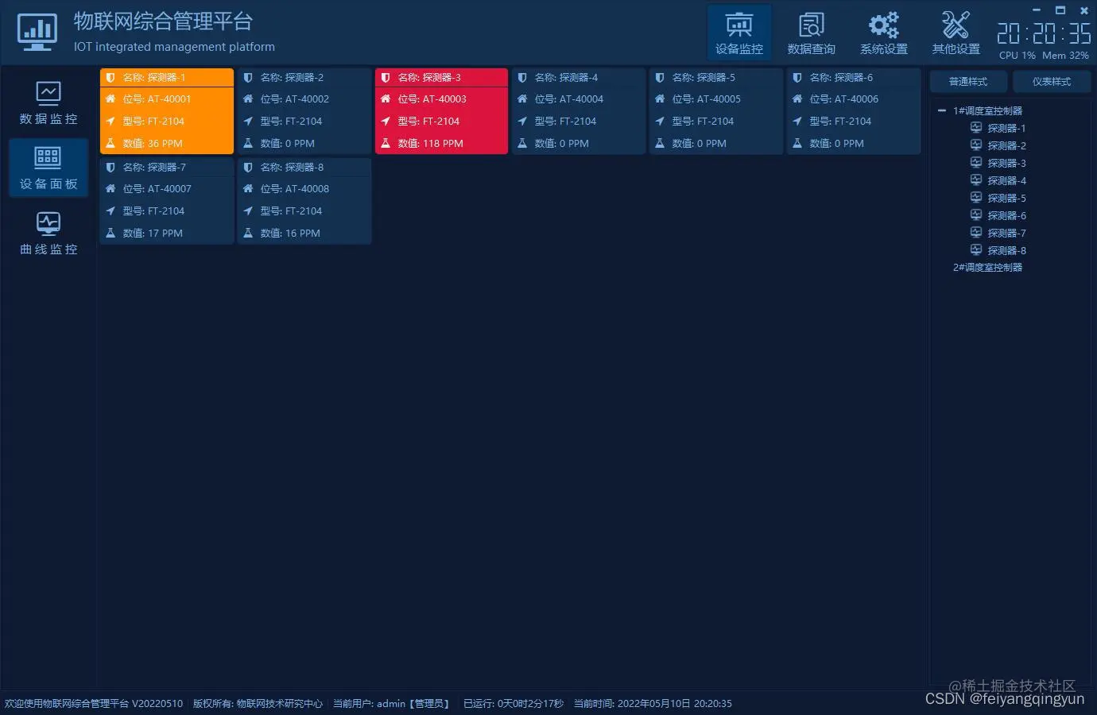Click the shield icon on the 探测器-3 card
This screenshot has width=1097, height=715.
(386, 78)
